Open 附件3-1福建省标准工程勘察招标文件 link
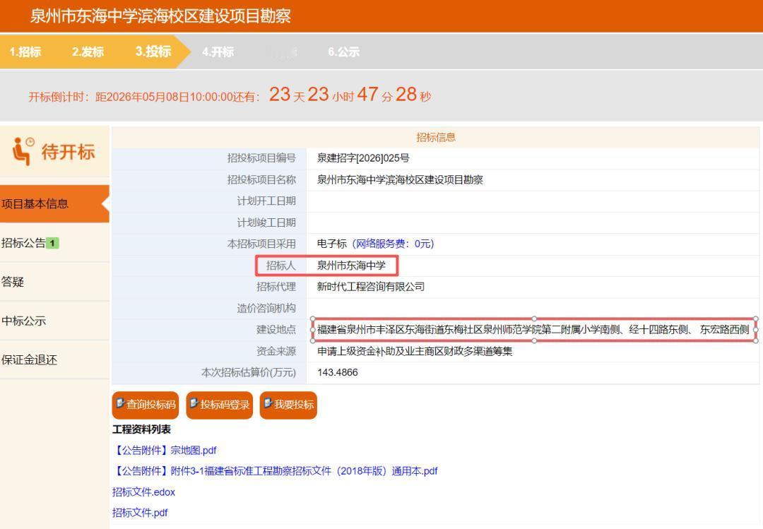The image size is (763, 529). [274, 470]
